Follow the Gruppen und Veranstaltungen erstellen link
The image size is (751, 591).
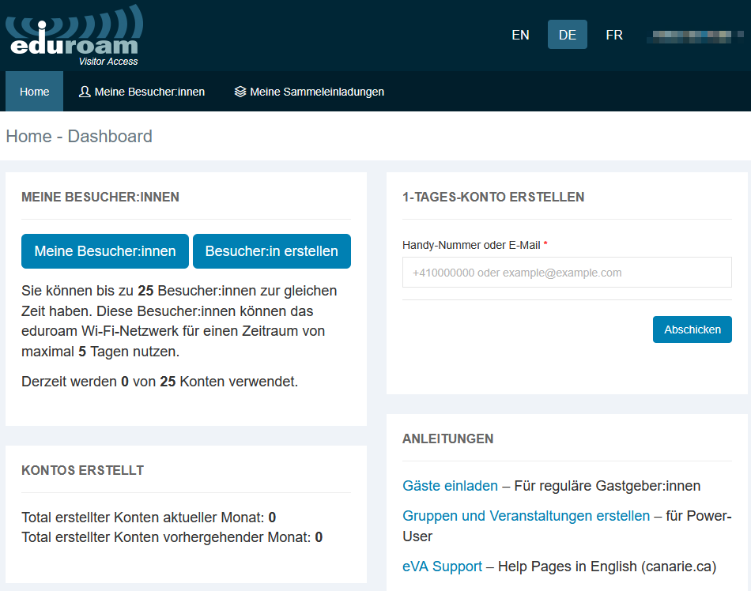526,516
